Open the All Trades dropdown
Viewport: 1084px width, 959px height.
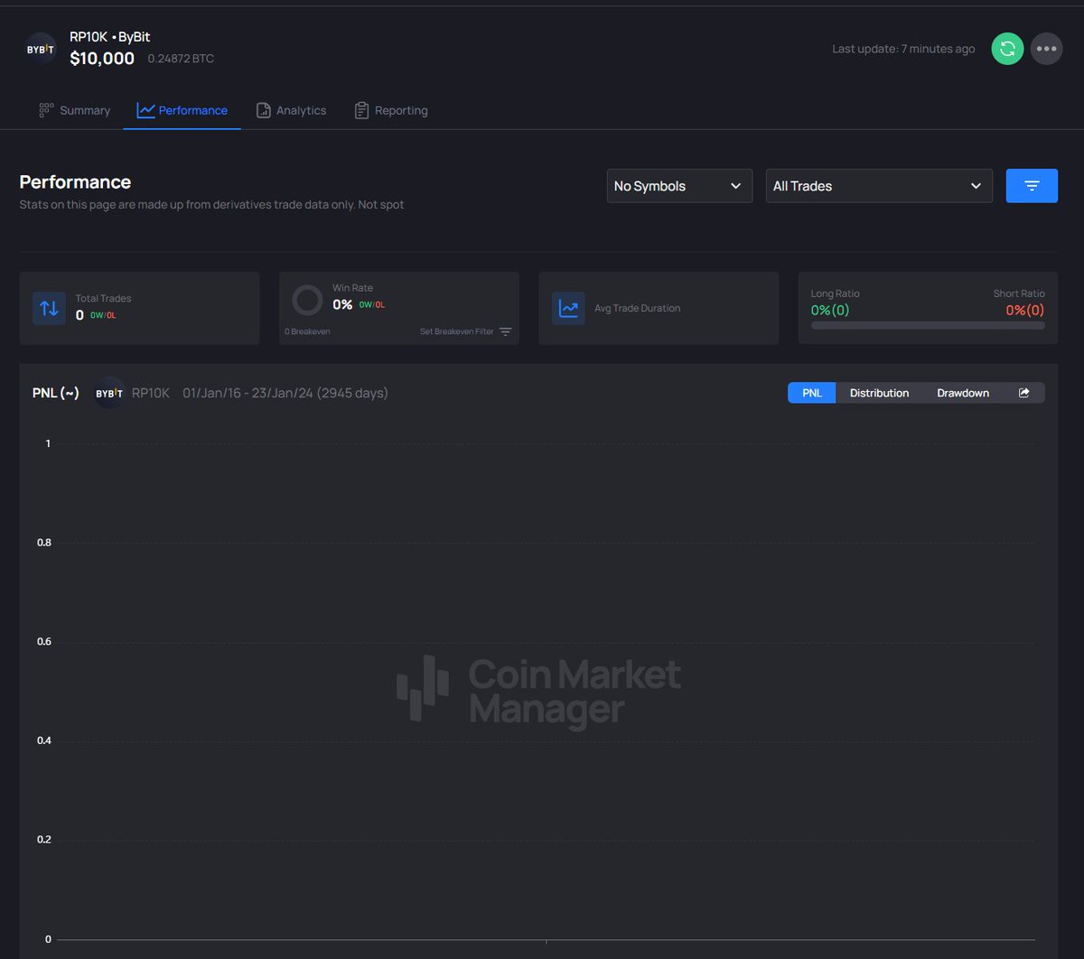click(879, 186)
